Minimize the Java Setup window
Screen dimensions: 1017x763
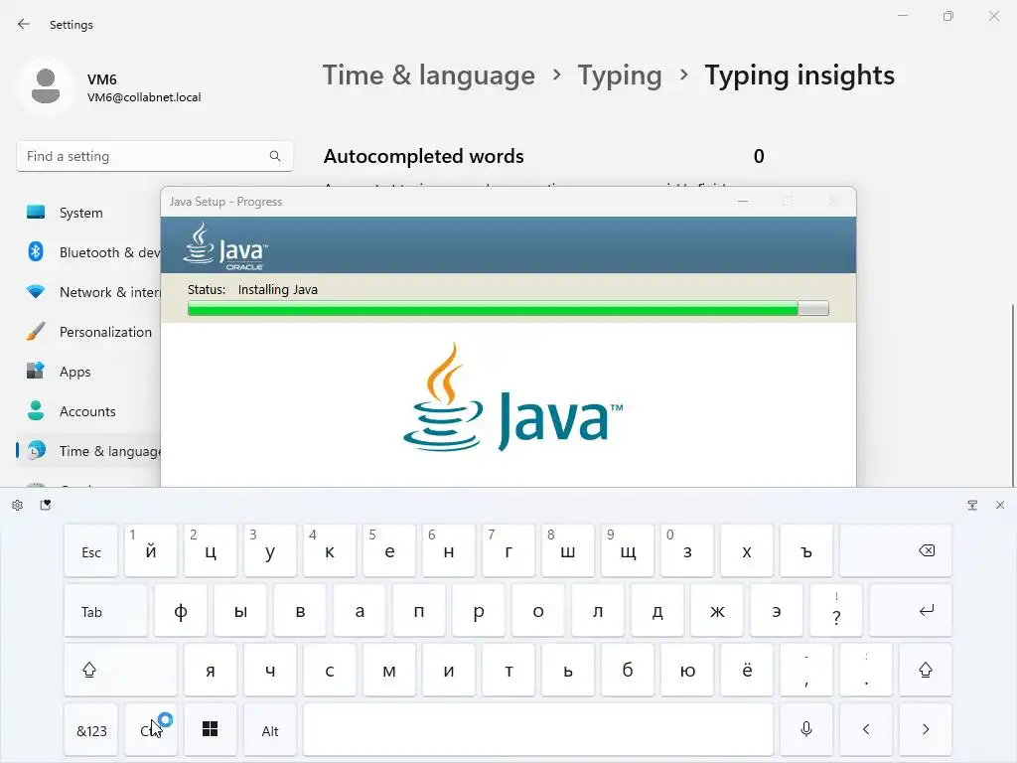tap(743, 202)
